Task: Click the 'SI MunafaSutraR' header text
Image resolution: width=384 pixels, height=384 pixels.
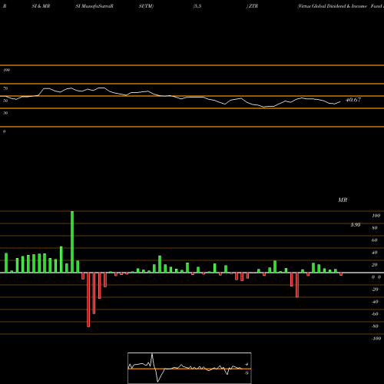Action: tap(94, 6)
